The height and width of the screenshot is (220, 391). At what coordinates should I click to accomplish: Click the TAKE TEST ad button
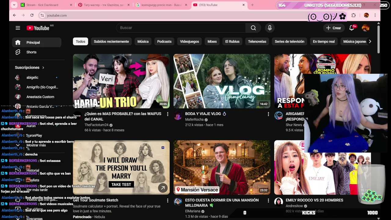(x=121, y=185)
